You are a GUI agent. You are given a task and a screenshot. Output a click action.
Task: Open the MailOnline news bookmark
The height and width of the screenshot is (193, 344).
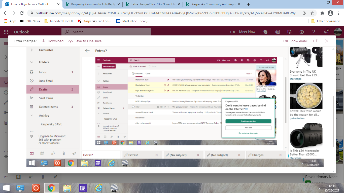pos(133,21)
